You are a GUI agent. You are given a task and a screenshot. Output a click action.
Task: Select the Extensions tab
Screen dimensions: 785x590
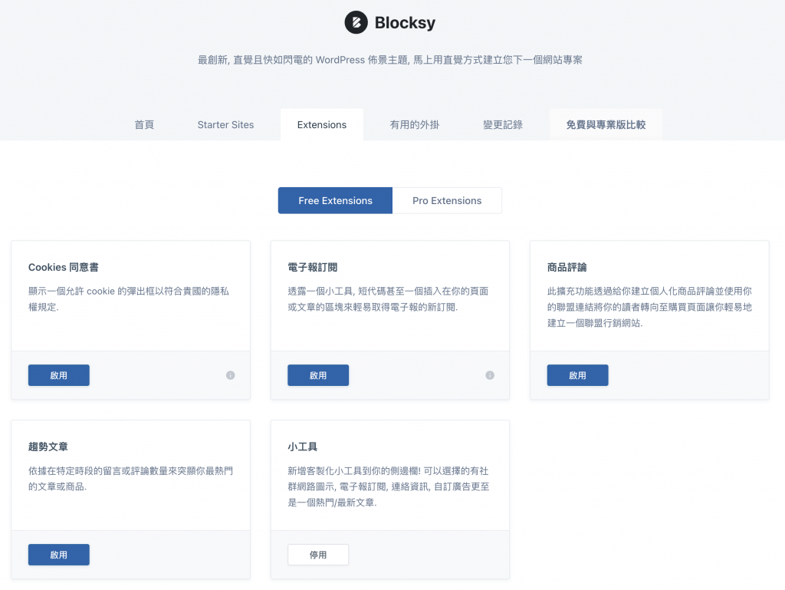pyautogui.click(x=322, y=125)
